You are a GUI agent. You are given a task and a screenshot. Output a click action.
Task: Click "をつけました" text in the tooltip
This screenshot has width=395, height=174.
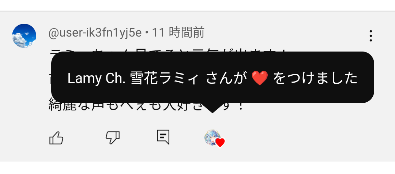point(315,78)
